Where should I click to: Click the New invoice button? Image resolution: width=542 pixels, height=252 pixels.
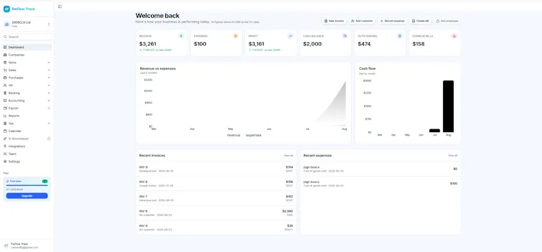pyautogui.click(x=334, y=21)
